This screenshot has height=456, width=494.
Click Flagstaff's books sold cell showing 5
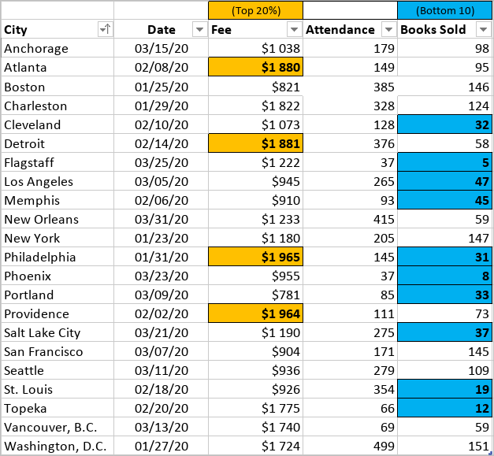point(445,162)
